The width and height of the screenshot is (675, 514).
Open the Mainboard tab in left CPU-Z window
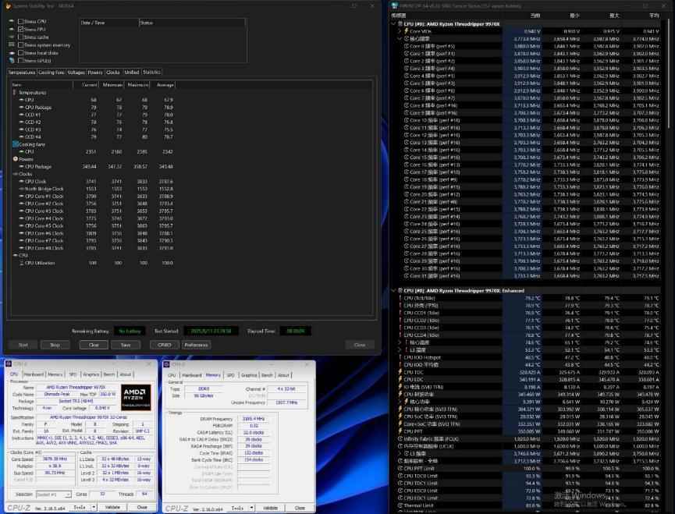[33, 374]
